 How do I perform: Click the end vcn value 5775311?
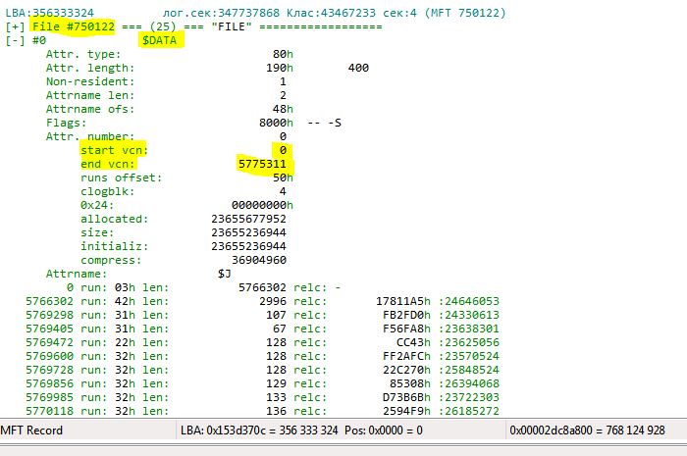click(x=262, y=164)
